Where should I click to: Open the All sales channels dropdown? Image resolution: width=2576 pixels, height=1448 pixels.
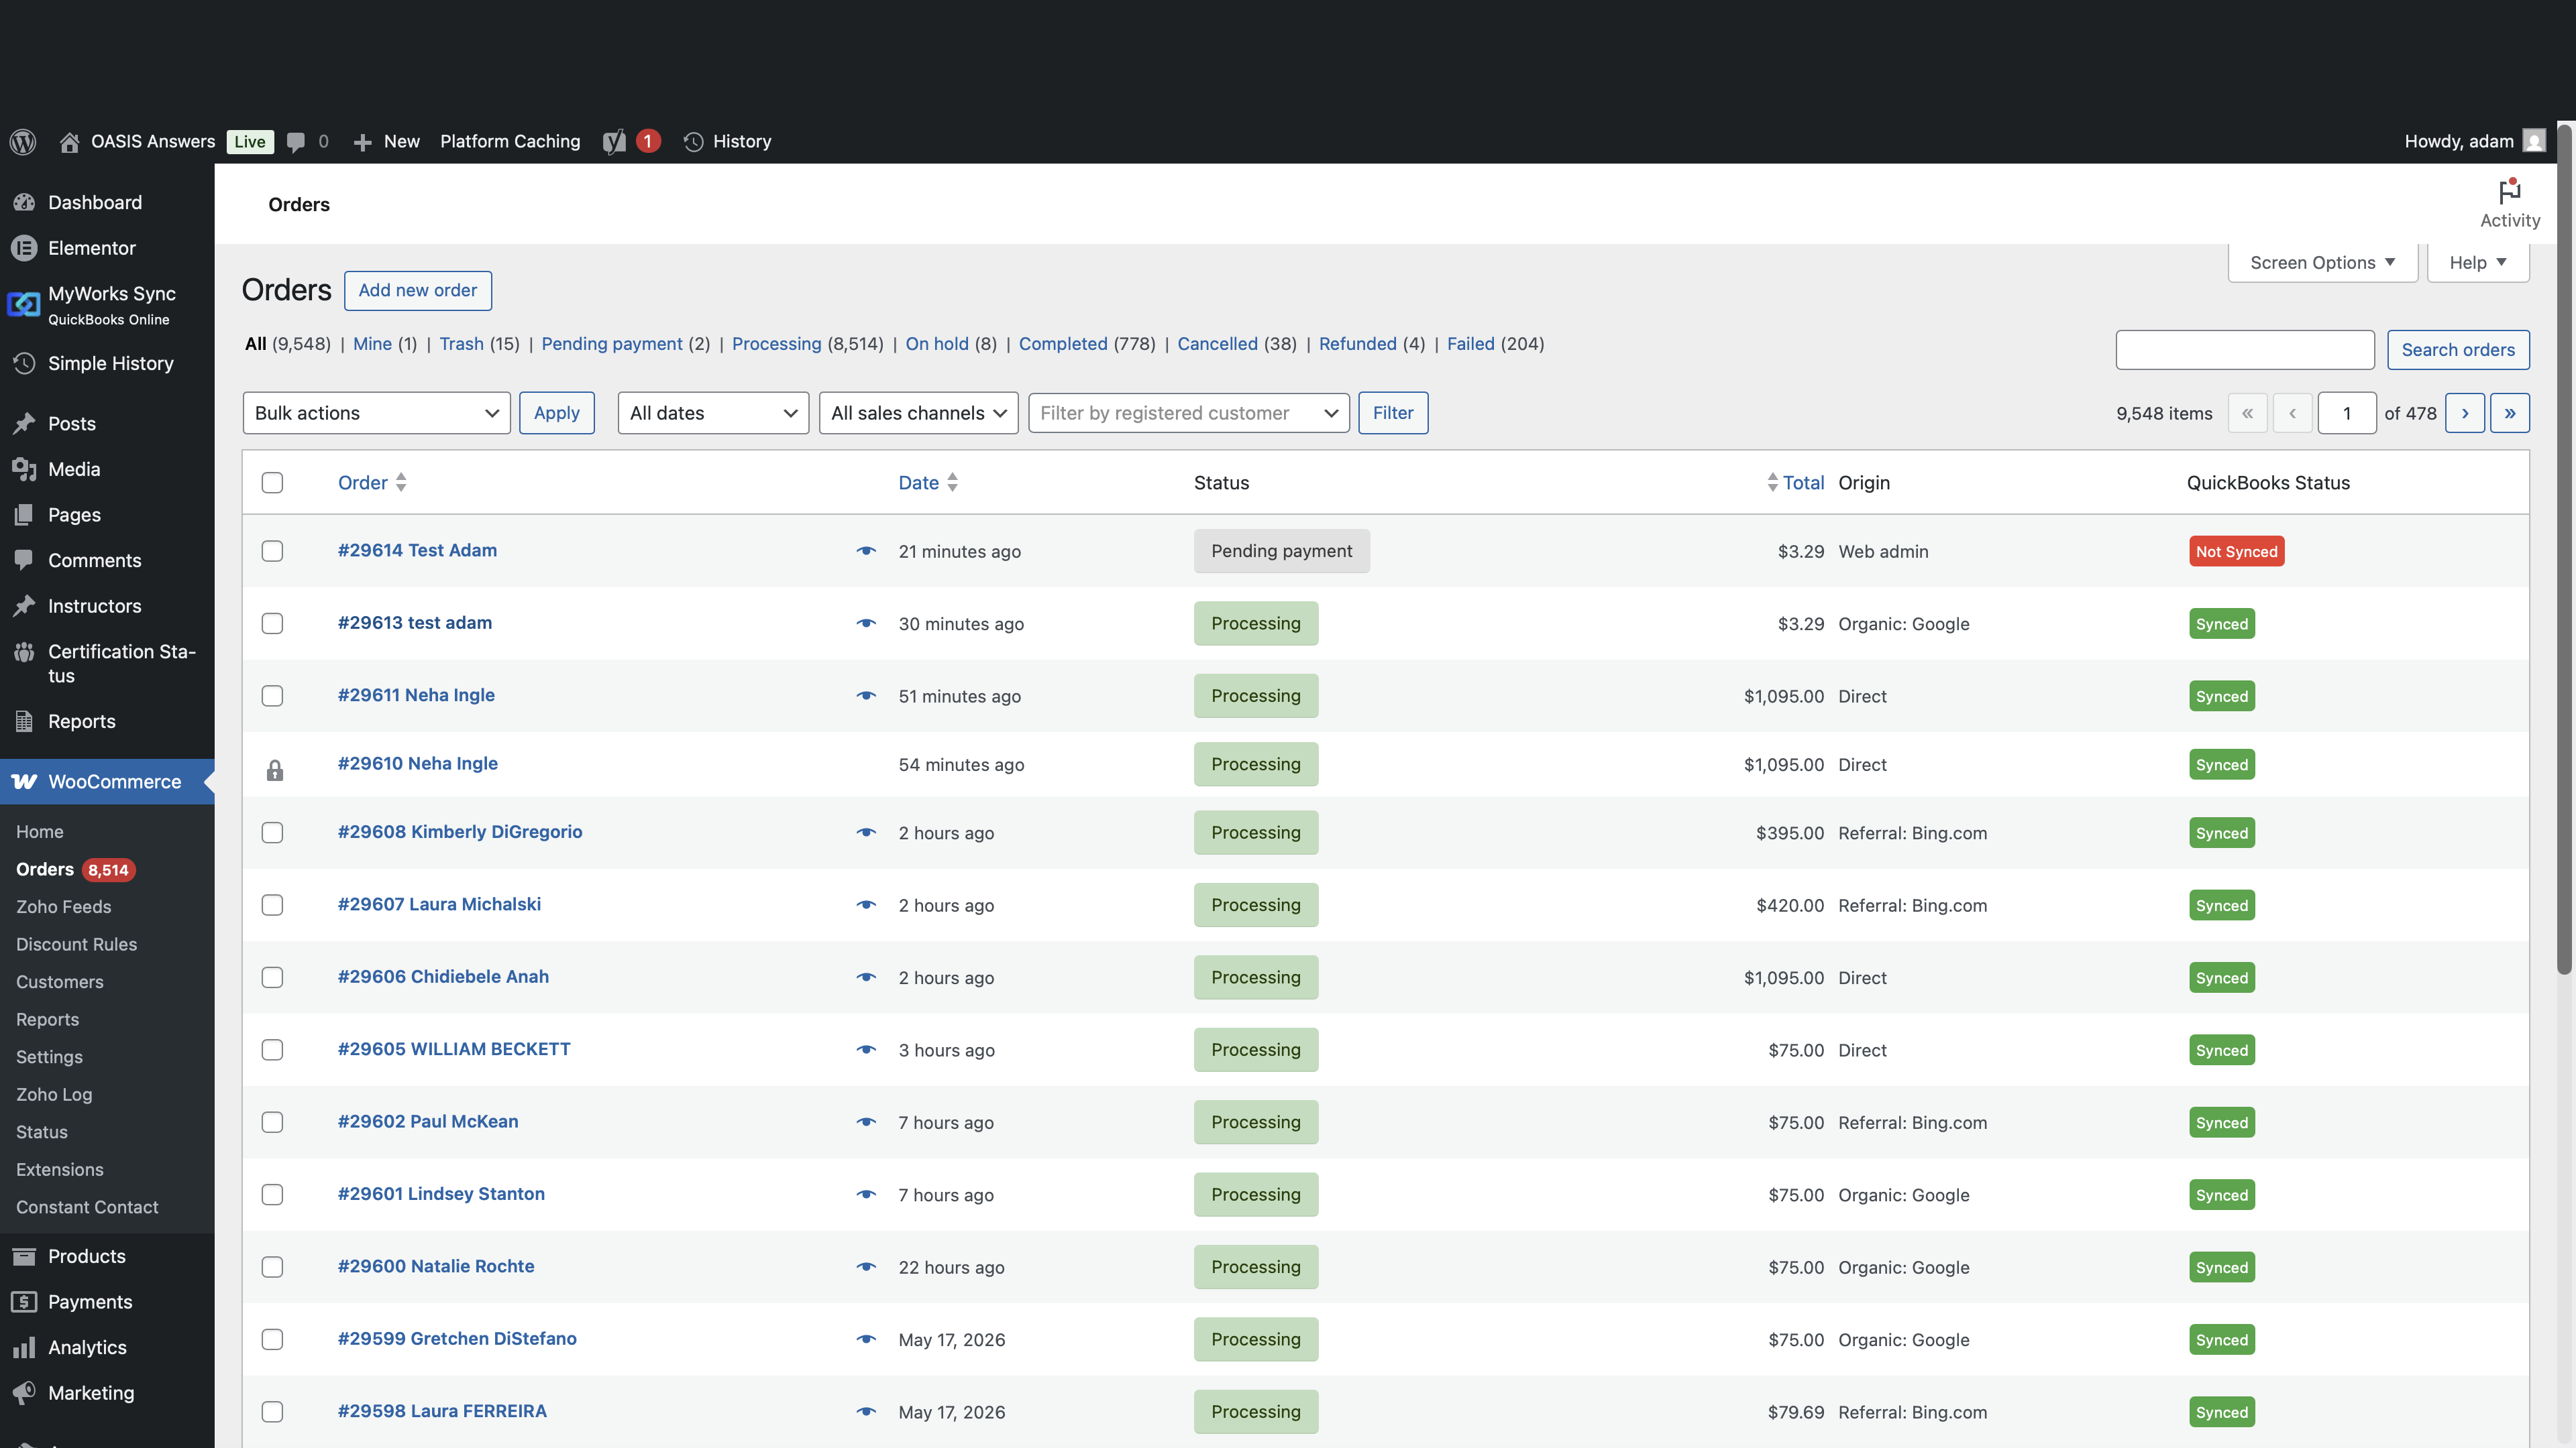[918, 413]
